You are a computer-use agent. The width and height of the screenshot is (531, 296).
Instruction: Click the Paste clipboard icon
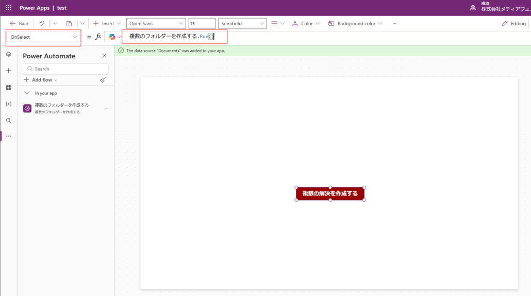coord(69,24)
